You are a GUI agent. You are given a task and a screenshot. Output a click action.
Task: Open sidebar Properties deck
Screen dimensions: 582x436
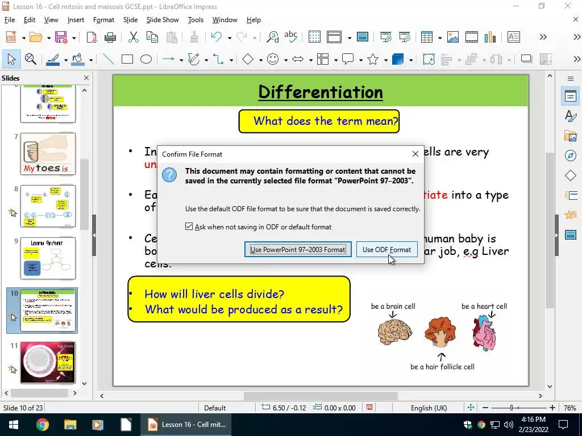pyautogui.click(x=571, y=96)
